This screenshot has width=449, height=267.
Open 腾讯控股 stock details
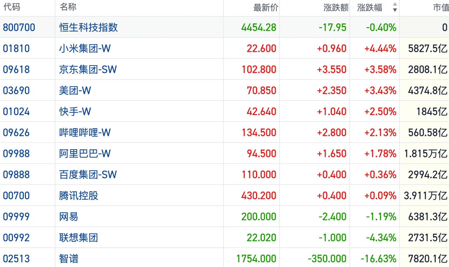[79, 196]
